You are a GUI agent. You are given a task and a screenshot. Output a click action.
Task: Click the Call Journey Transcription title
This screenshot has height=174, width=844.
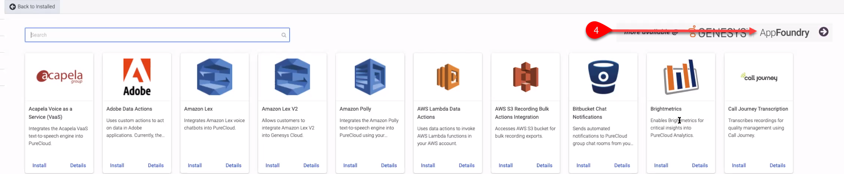coord(758,109)
